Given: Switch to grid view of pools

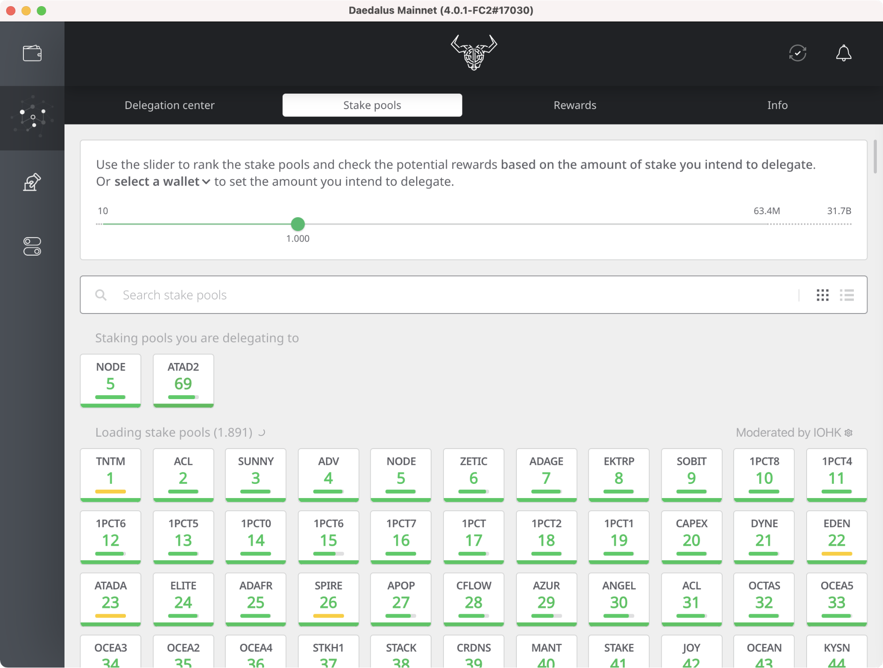Looking at the screenshot, I should [822, 295].
